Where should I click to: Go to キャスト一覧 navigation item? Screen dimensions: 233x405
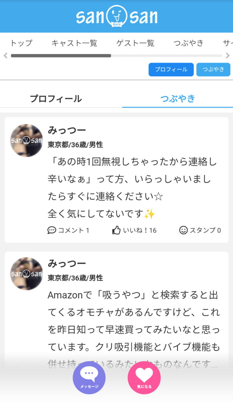[x=74, y=43]
